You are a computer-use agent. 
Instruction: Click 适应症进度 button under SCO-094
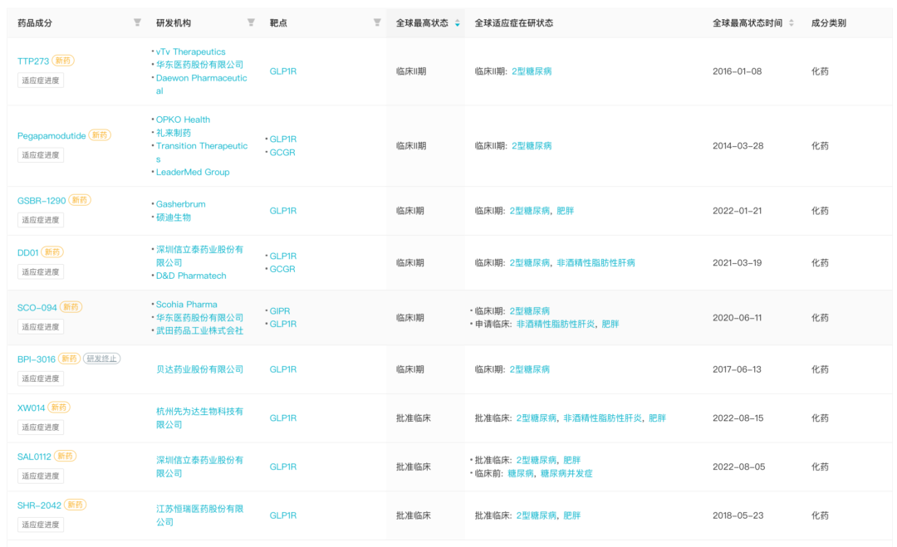point(41,327)
